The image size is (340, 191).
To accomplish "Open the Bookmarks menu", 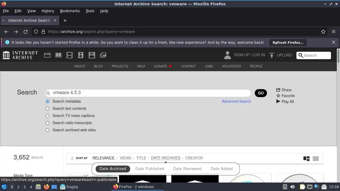I will click(70, 11).
